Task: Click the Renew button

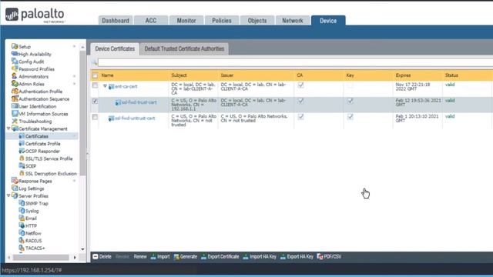Action: pos(140,256)
